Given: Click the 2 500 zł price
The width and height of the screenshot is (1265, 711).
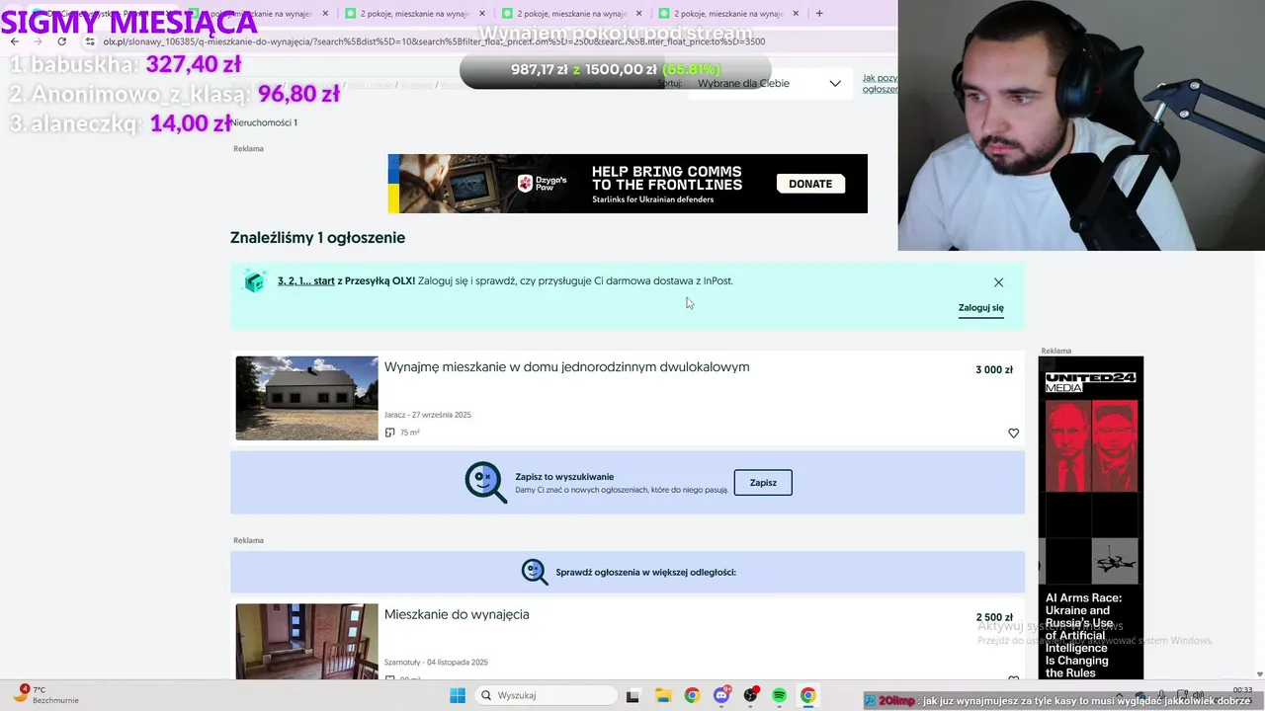Looking at the screenshot, I should pos(994,617).
